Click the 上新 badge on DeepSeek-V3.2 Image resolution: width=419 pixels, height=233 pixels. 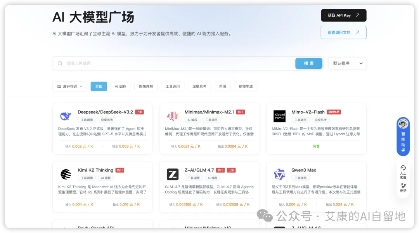coord(140,112)
